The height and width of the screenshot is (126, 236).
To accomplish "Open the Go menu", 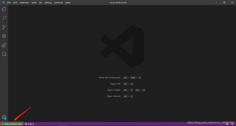I will [41, 2].
